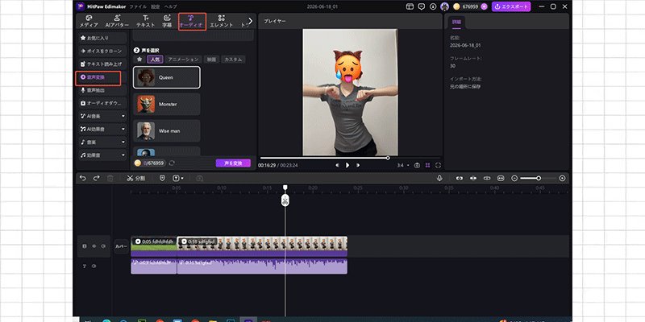Click the purple voice convert button
Screen dimensions: 645x322
[x=233, y=163]
